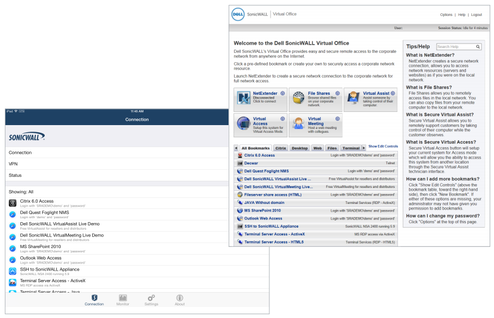This screenshot has height=318, width=494.
Task: Switch to the Terminal bookmarks tab
Action: pos(351,148)
